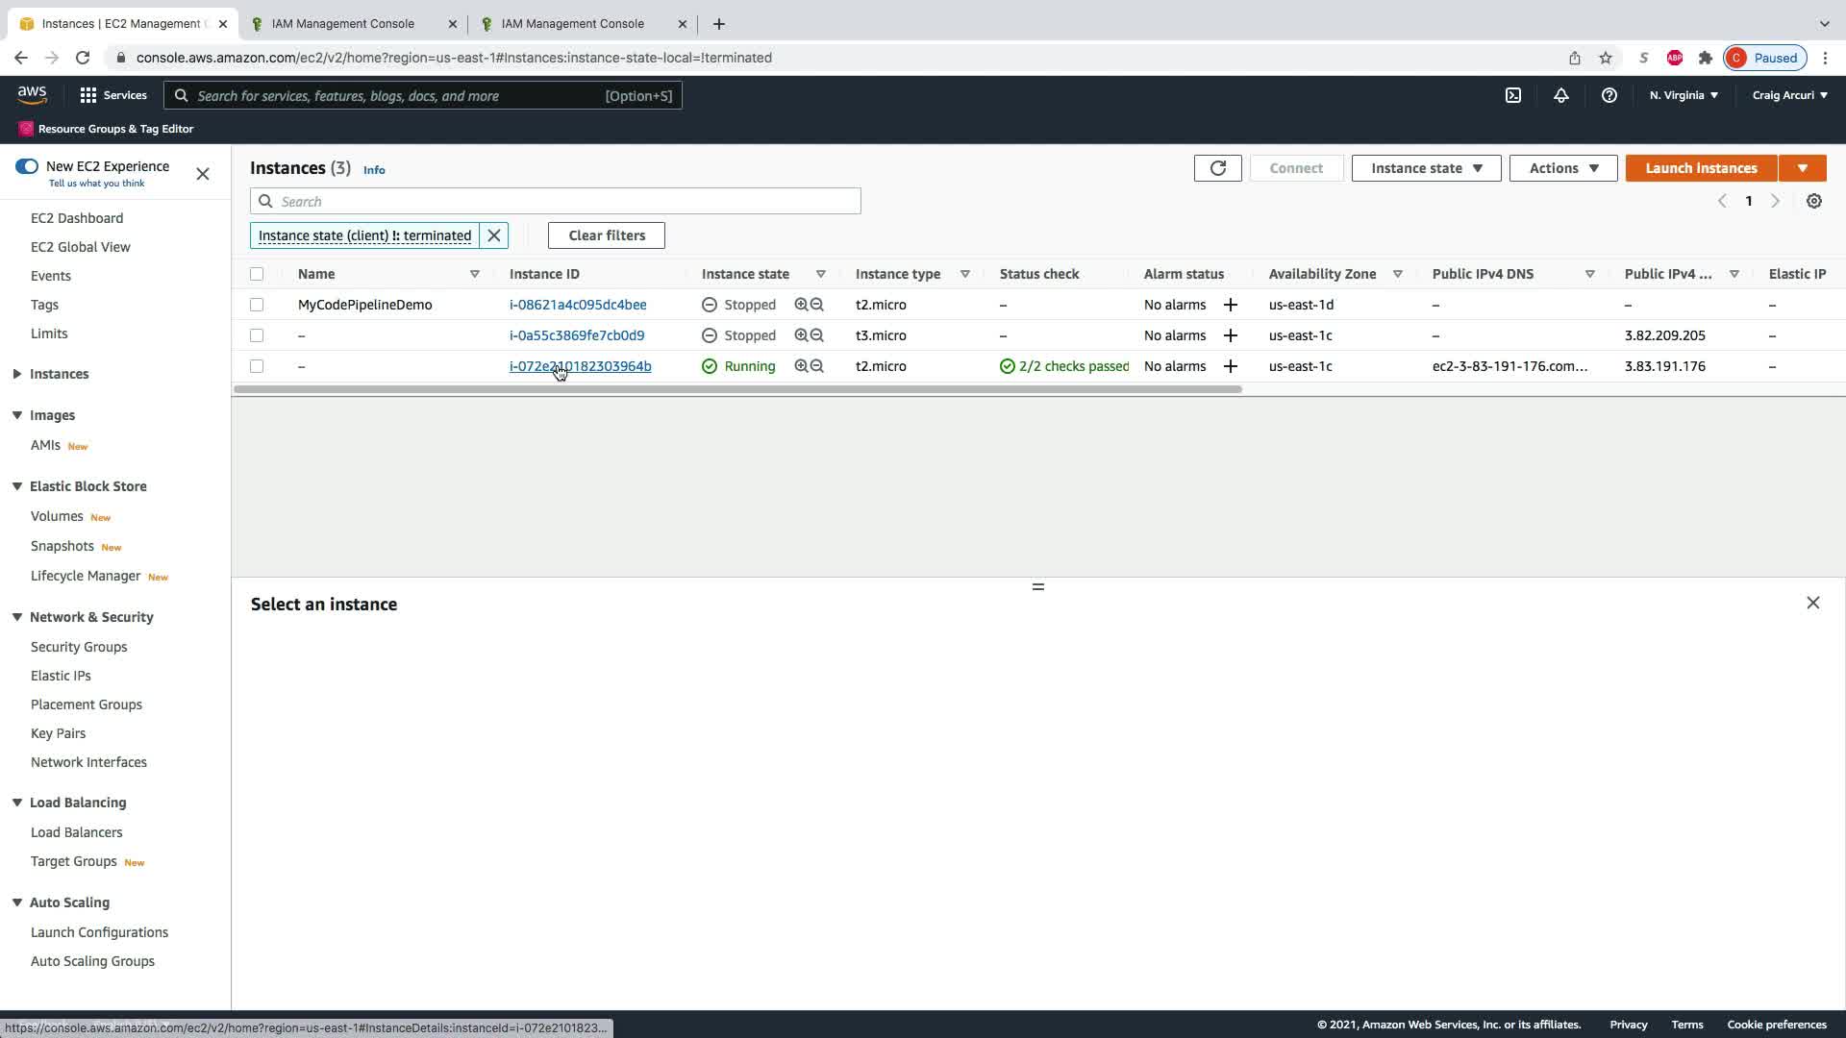The width and height of the screenshot is (1846, 1038).
Task: Open Security Groups in the sidebar
Action: 79,647
